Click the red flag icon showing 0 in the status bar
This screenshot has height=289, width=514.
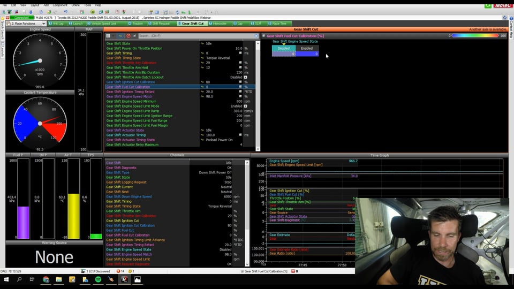(x=293, y=271)
